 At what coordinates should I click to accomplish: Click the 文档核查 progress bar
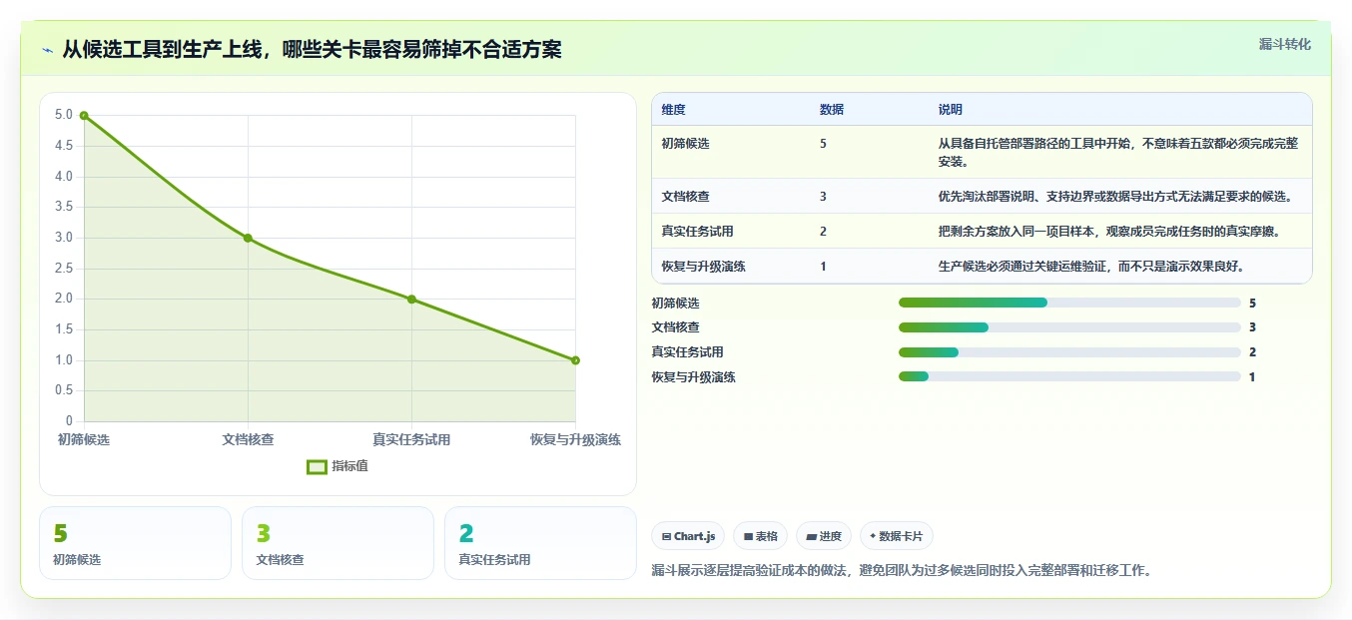[1069, 327]
